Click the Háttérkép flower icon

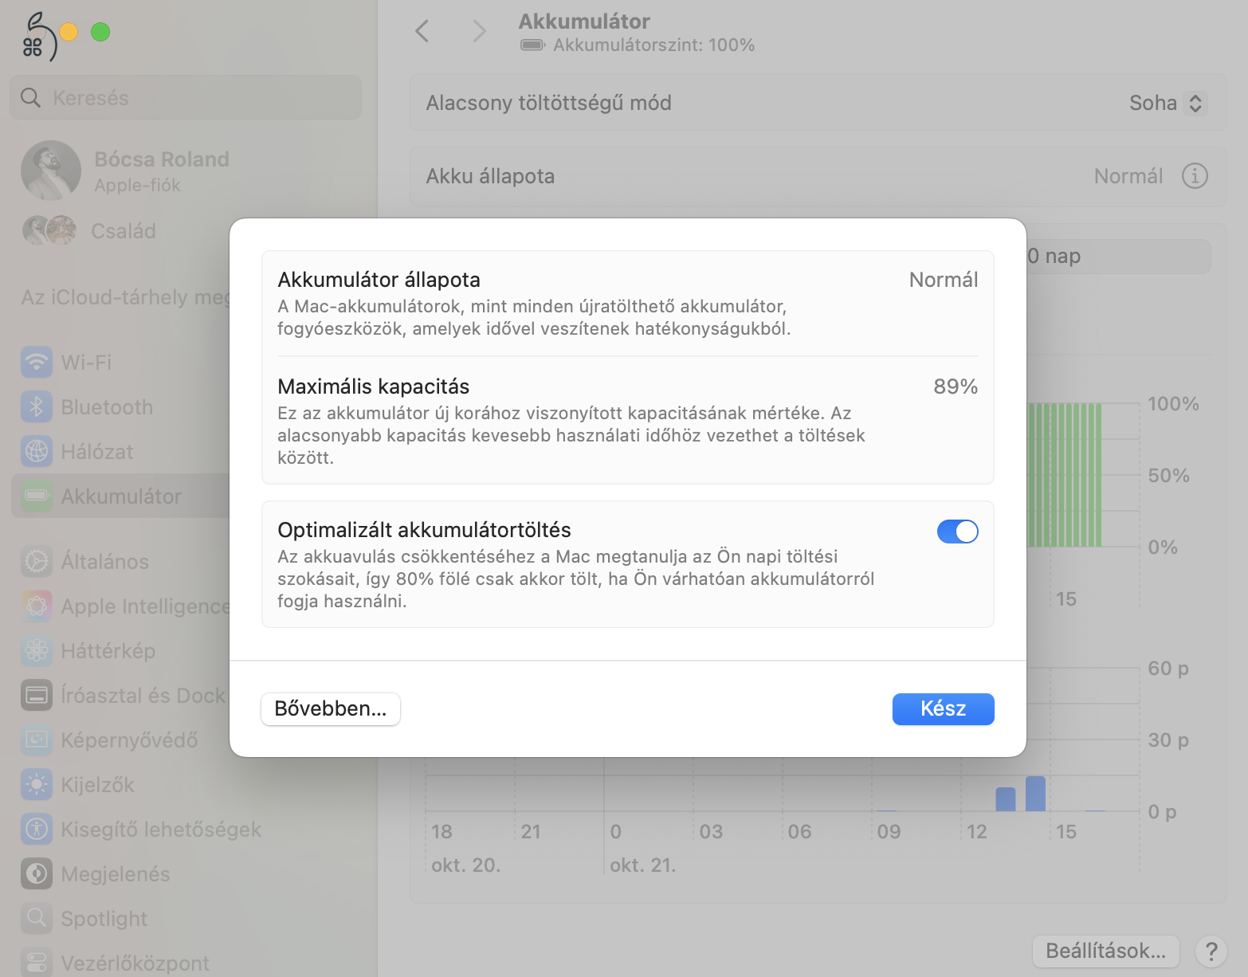click(37, 650)
